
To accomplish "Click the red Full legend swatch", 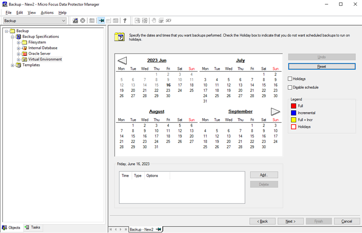I will [x=293, y=106].
